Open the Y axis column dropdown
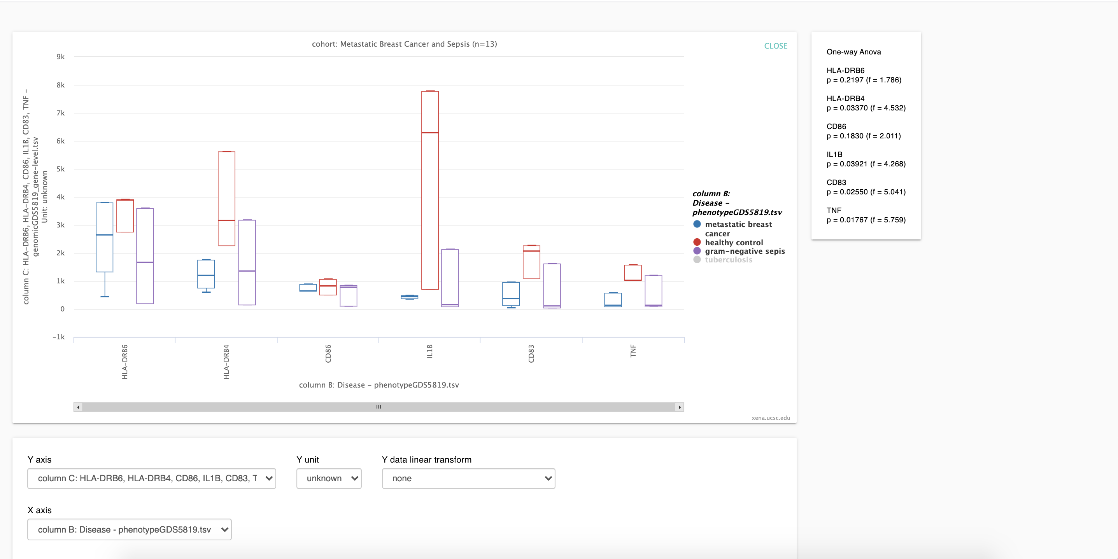1118x559 pixels. click(151, 478)
